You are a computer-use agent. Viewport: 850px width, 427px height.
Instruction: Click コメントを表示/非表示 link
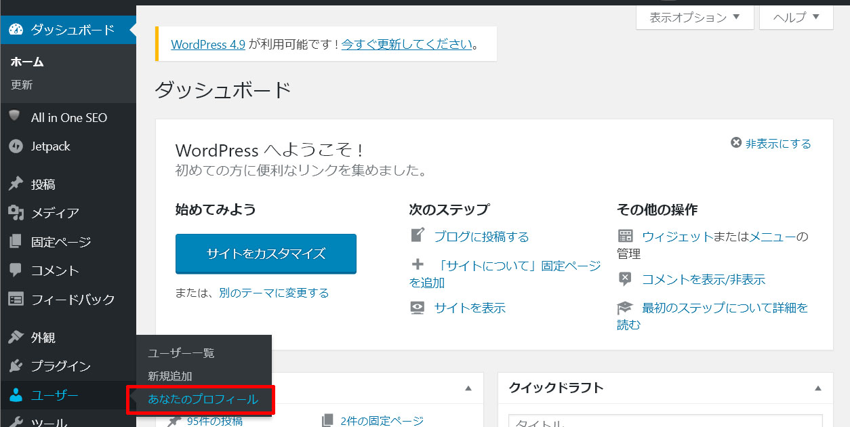click(704, 279)
